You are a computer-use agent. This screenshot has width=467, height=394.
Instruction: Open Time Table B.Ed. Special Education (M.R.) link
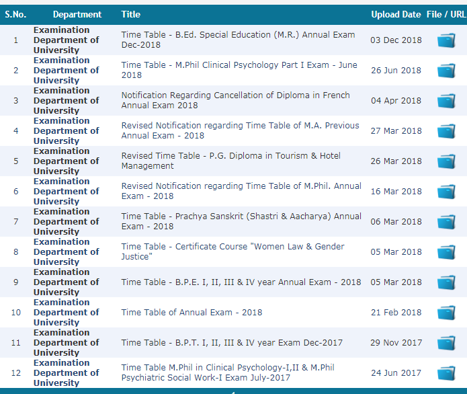click(x=238, y=40)
